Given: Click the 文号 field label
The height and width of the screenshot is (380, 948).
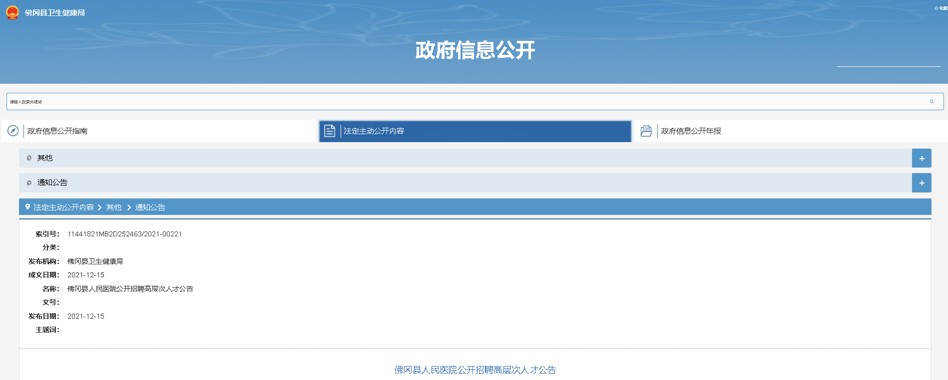Looking at the screenshot, I should point(51,302).
